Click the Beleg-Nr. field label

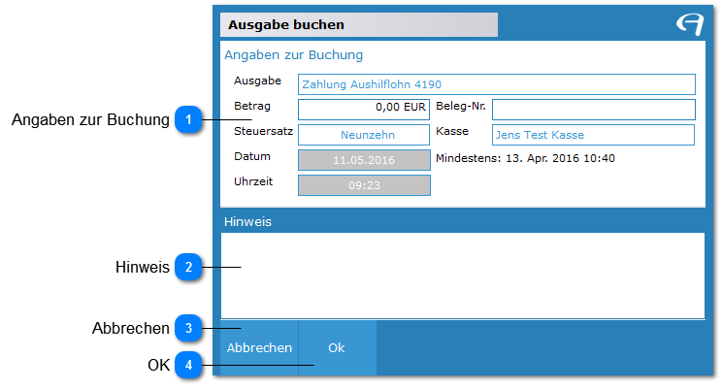(x=461, y=106)
